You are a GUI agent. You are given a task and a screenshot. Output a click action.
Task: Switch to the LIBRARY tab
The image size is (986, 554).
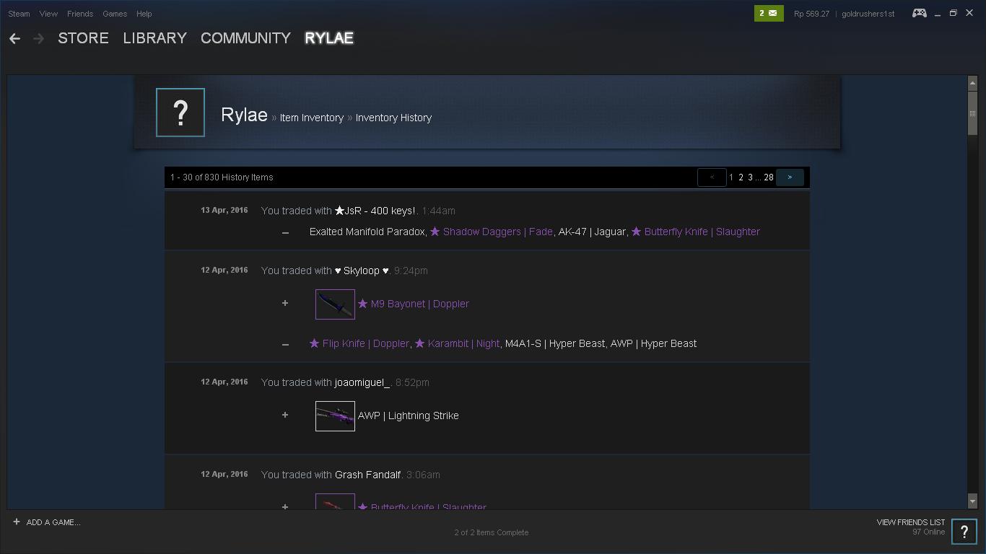(154, 38)
